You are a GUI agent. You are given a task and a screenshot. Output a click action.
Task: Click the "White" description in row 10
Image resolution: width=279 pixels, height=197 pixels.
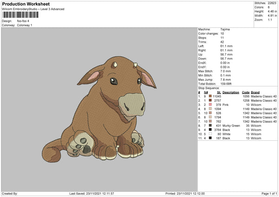coord(226,134)
